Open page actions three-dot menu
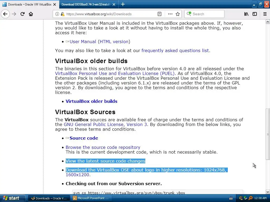 click(170, 14)
